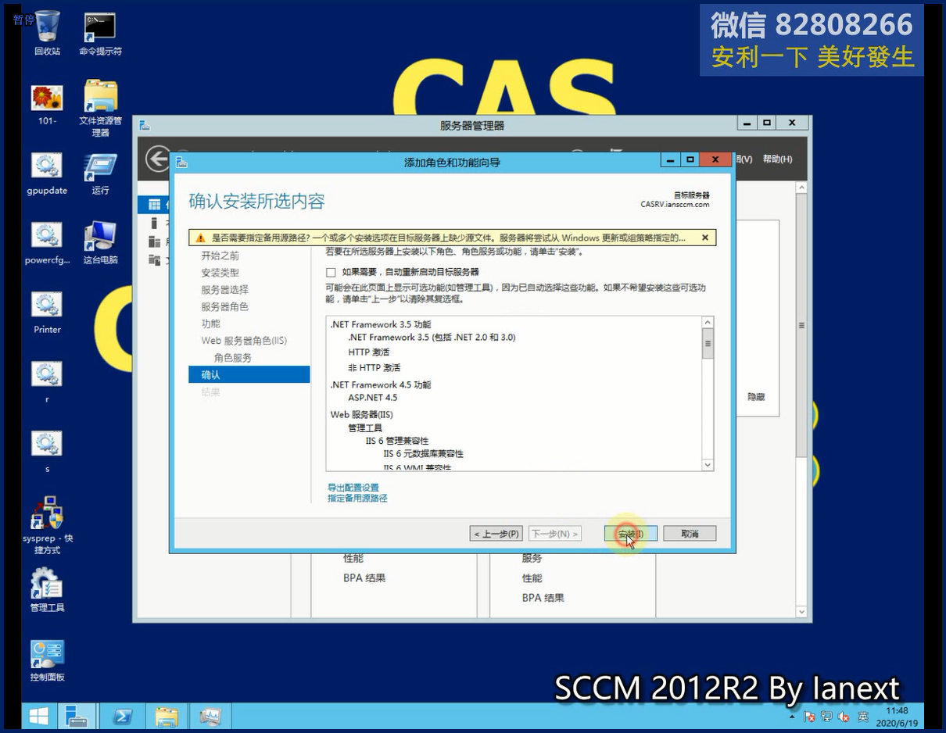Viewport: 946px width, 733px height.
Task: Open the Server Manager 帮助(H) menu
Action: 777,159
